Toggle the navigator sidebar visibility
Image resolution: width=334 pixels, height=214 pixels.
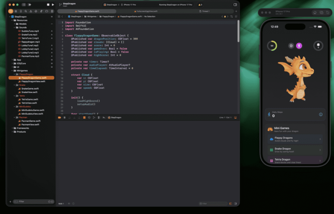tap(24, 5)
